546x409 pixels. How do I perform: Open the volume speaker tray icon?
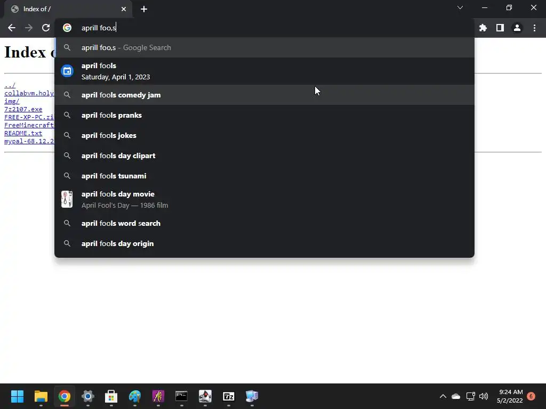tap(484, 396)
